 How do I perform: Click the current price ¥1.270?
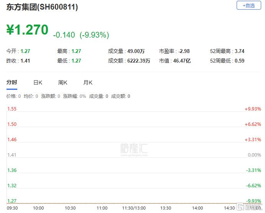coord(27,30)
